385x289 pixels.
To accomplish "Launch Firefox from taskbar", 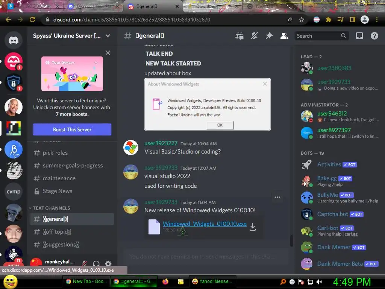I will click(165, 281).
